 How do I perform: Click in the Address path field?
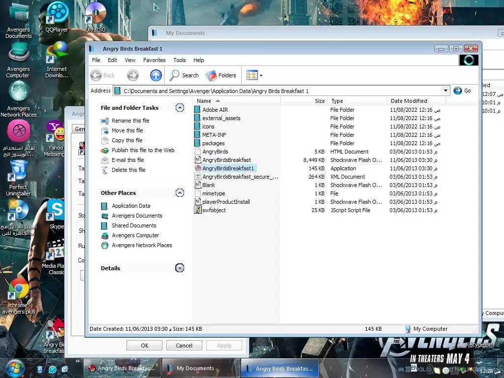[x=278, y=91]
